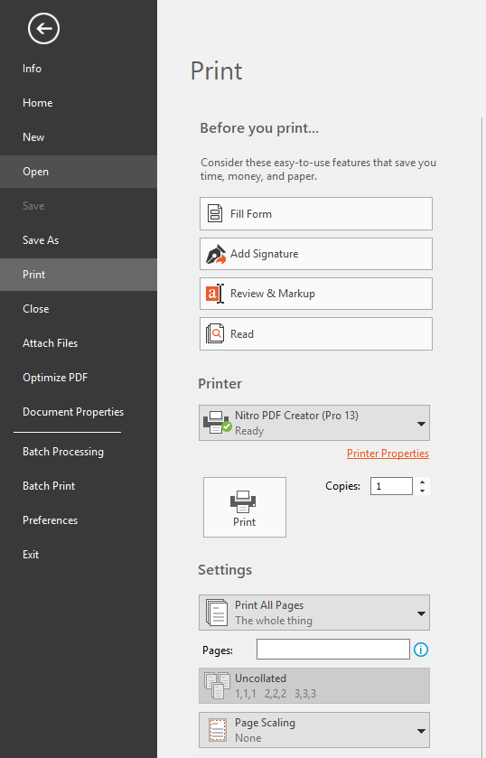This screenshot has width=486, height=758.
Task: Open Document Properties from the sidebar
Action: [x=73, y=412]
